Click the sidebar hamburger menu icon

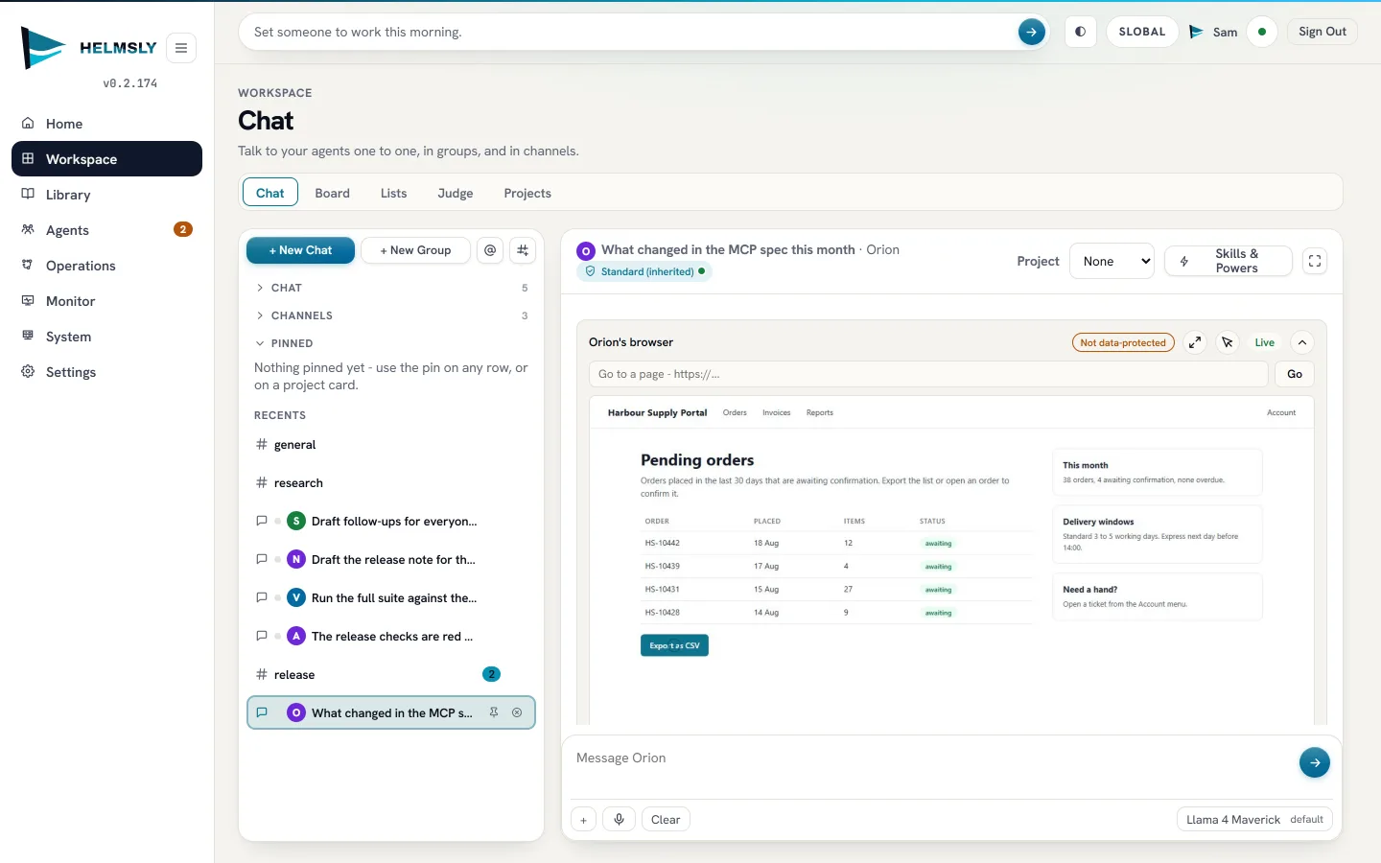[181, 48]
